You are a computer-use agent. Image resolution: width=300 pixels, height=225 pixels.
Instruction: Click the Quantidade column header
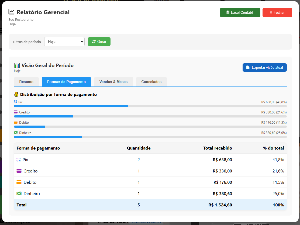(139, 148)
